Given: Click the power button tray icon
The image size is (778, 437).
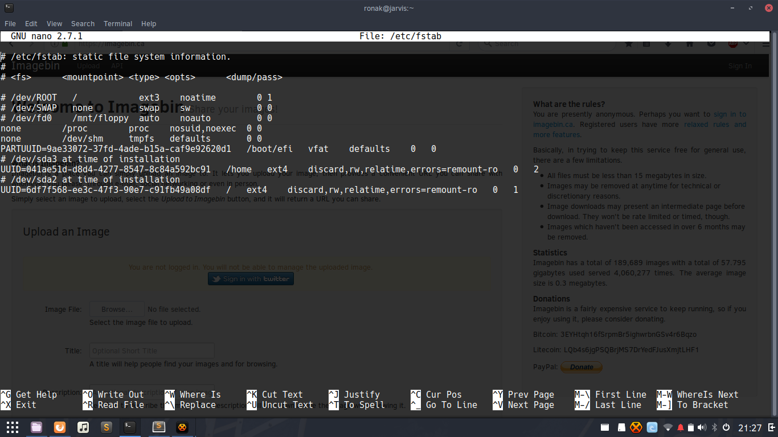Looking at the screenshot, I should coord(726,427).
